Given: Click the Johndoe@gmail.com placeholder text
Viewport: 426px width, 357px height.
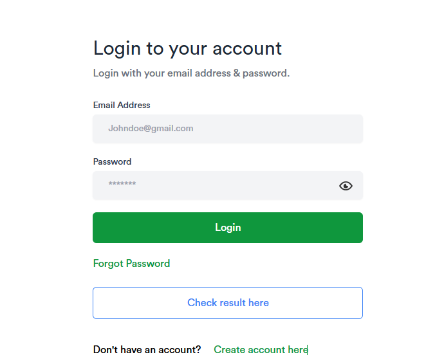Looking at the screenshot, I should coord(151,129).
